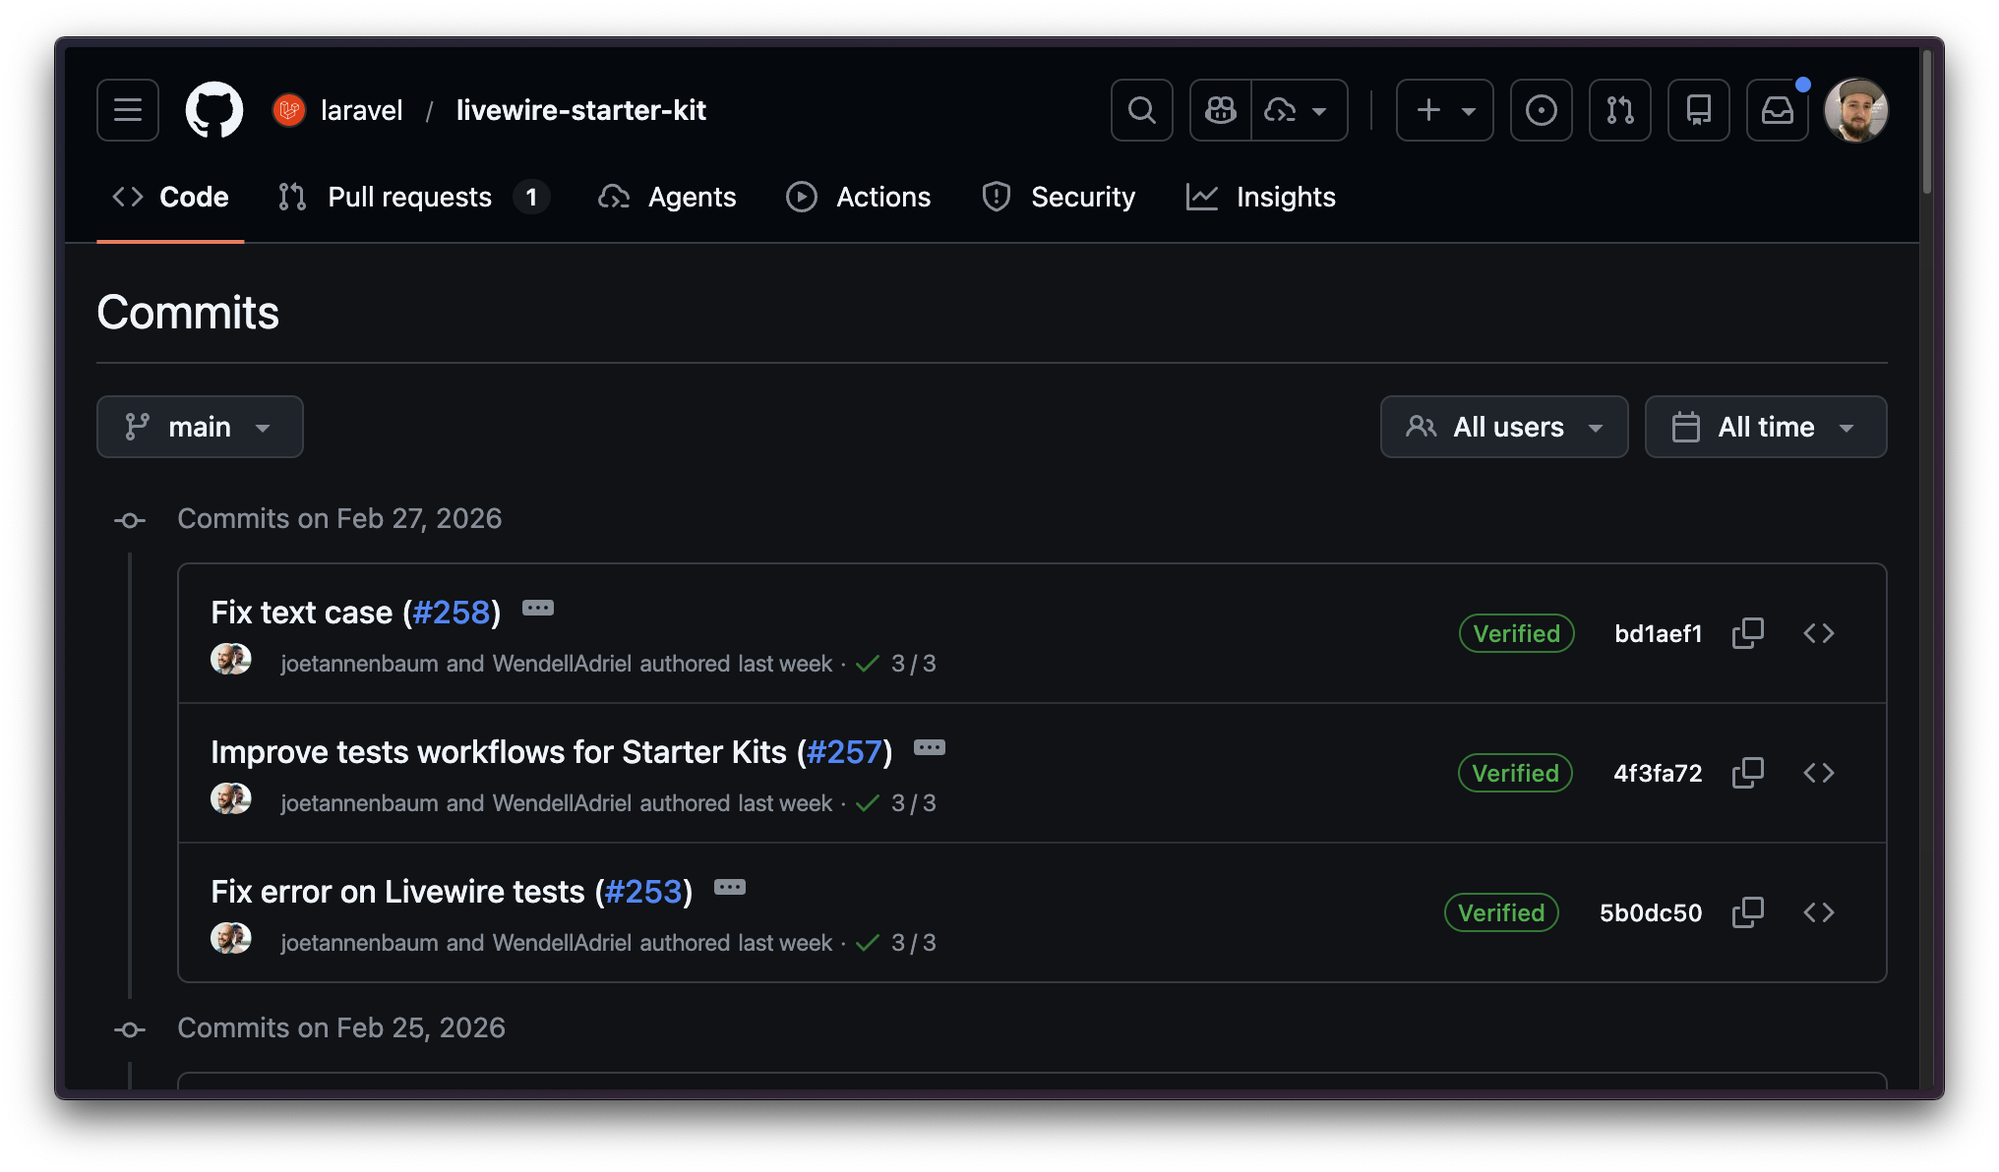
Task: Open pull request #258 link
Action: pyautogui.click(x=452, y=613)
